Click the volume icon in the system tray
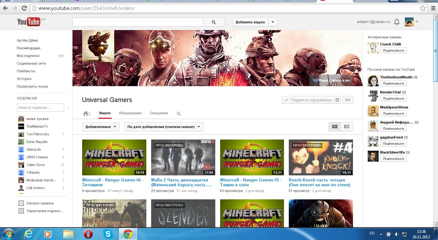The image size is (438, 240). 397,234
